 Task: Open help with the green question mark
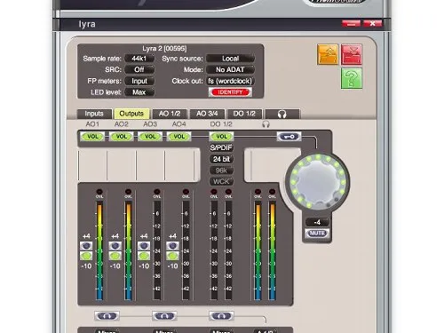point(352,78)
